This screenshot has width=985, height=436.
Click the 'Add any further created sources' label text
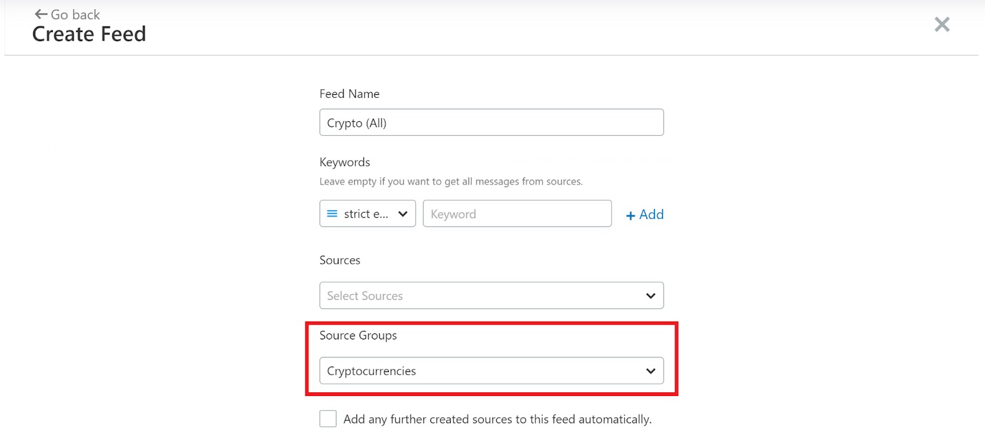[x=497, y=419]
